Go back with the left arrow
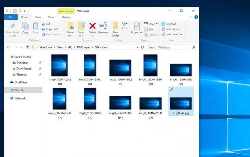The image size is (250, 157). coord(9,47)
